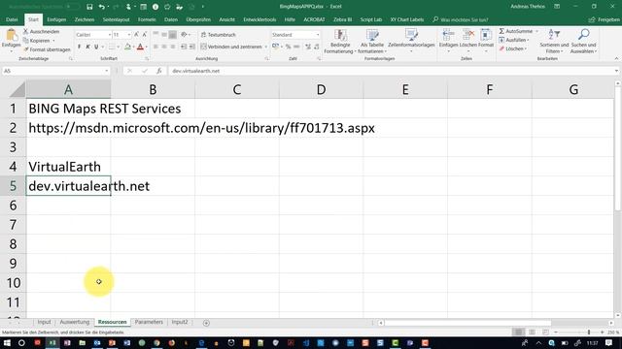Adjust the zoom slider in status bar

point(589,332)
